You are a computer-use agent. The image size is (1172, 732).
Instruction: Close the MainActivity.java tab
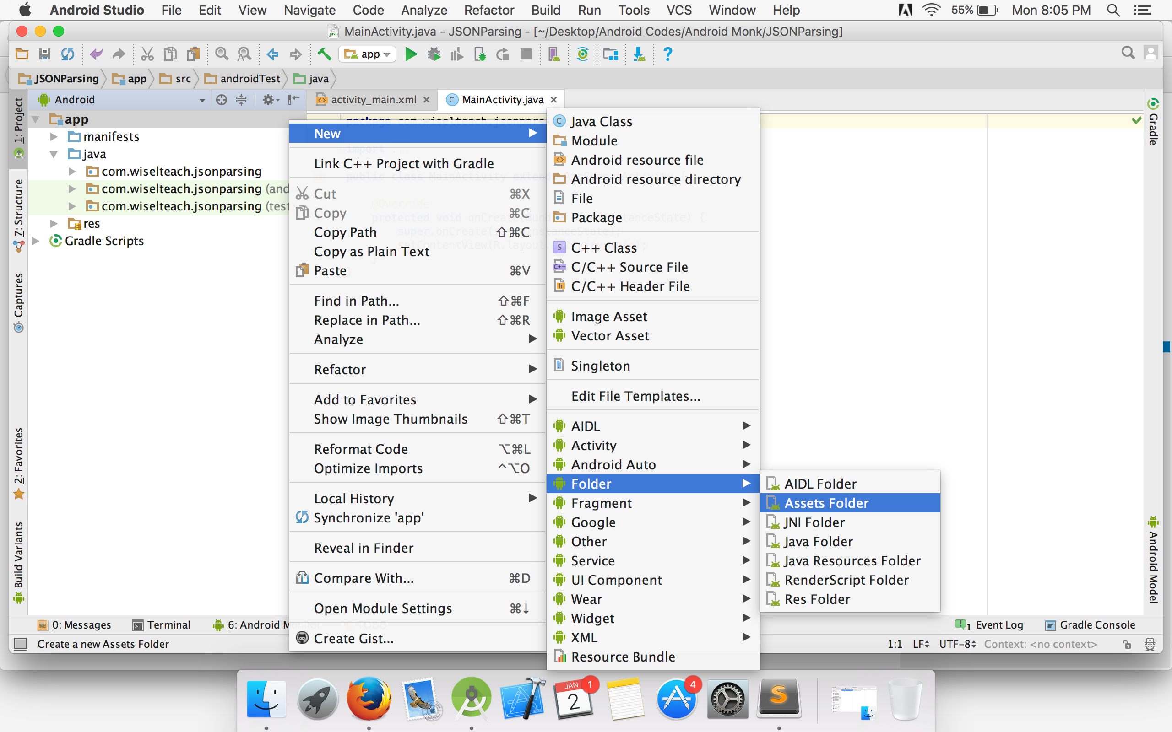click(554, 100)
